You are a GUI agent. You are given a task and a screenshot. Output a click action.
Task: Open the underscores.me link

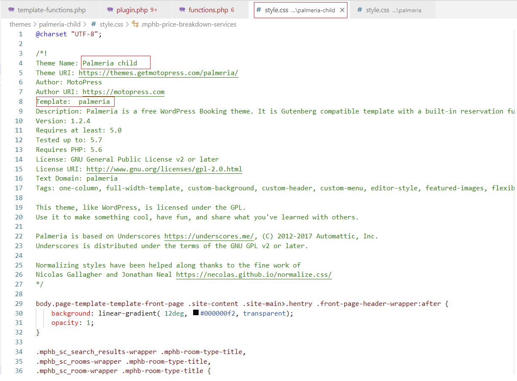(x=210, y=236)
